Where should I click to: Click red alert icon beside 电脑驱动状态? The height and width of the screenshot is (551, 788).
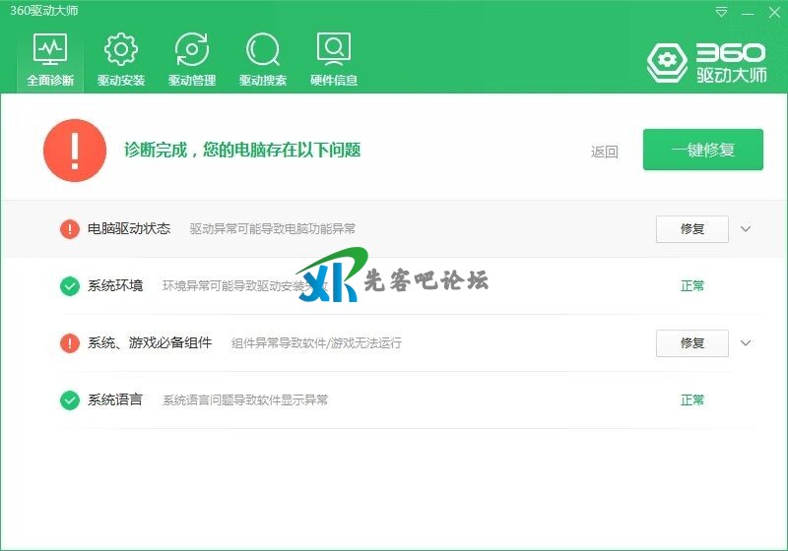click(x=70, y=229)
